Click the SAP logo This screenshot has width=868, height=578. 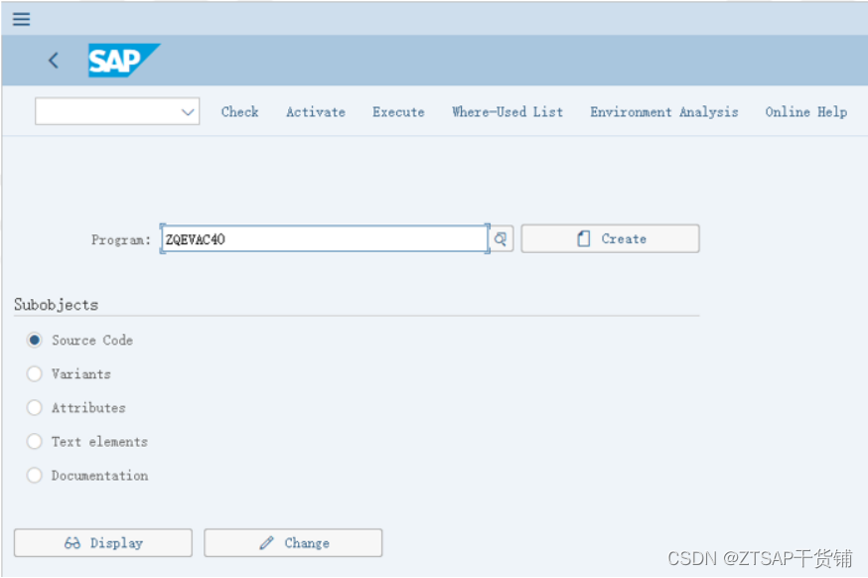click(121, 60)
